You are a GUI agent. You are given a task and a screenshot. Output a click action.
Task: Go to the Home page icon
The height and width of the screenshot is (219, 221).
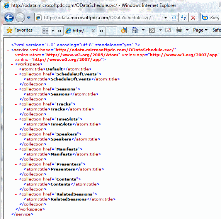click(135, 30)
